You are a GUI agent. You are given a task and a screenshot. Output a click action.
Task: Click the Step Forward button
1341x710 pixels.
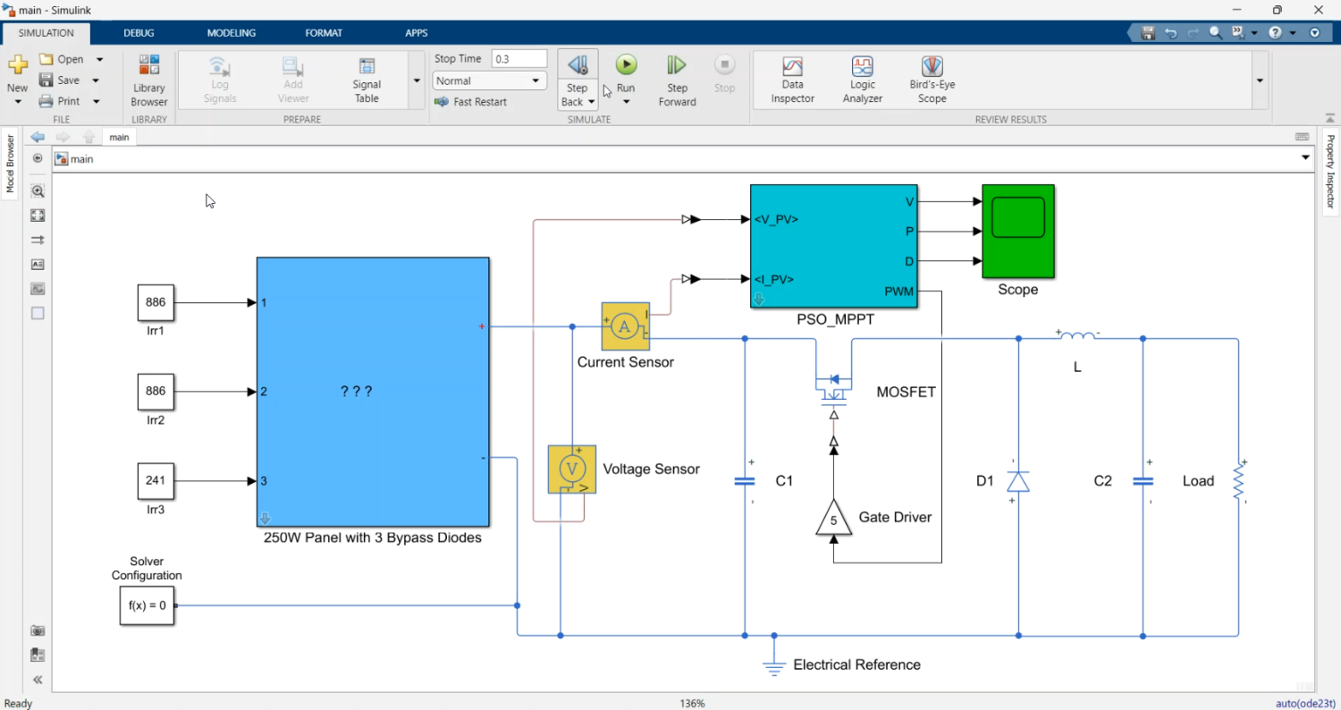677,80
